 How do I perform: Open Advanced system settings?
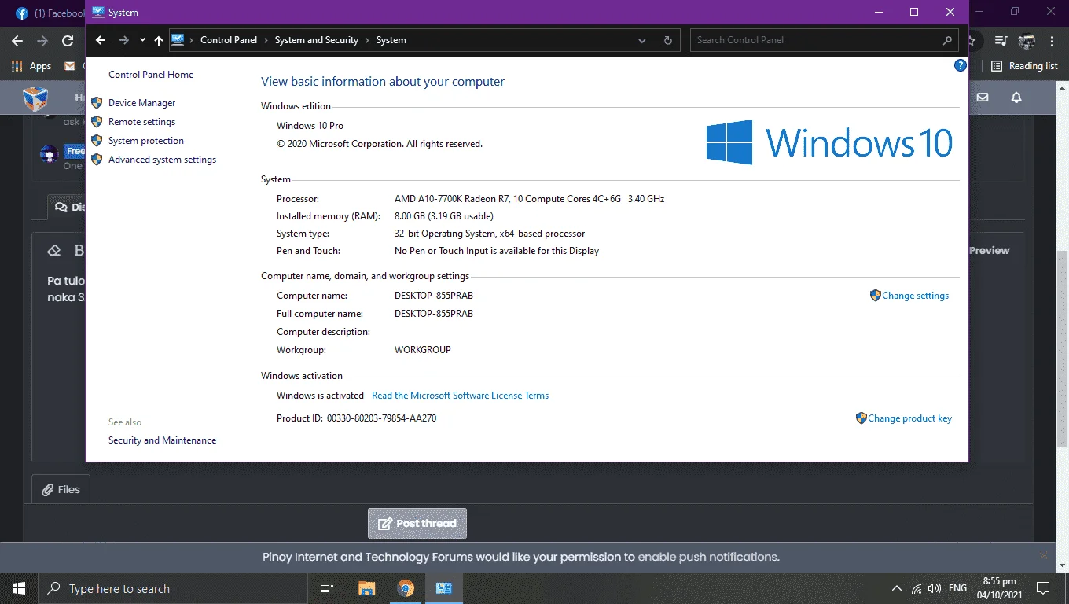tap(162, 160)
